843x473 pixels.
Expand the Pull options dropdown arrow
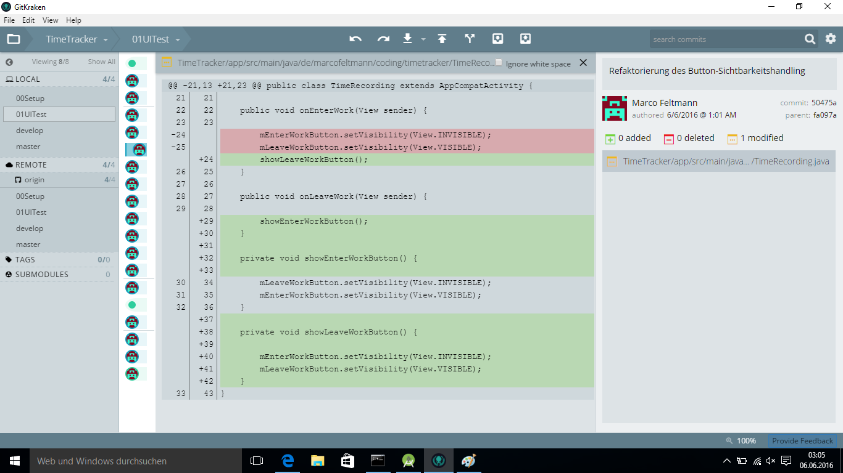(x=423, y=39)
